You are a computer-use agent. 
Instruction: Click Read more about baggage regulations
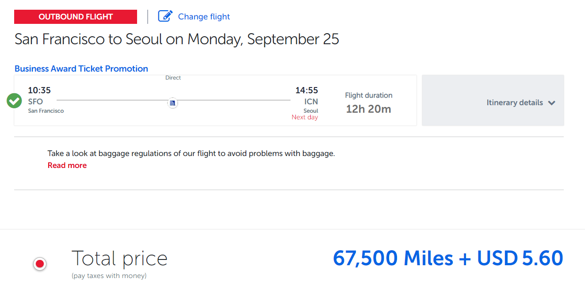[67, 165]
